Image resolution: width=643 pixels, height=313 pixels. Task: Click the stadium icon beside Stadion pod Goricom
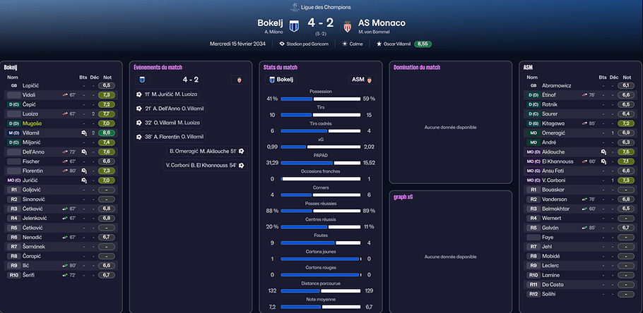tap(282, 44)
